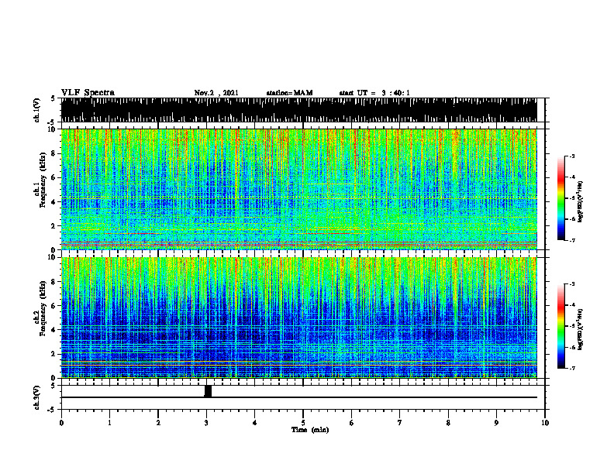Click the "ch.3(V)" axis label
Viewport: 614px width, 474px height.
37,397
